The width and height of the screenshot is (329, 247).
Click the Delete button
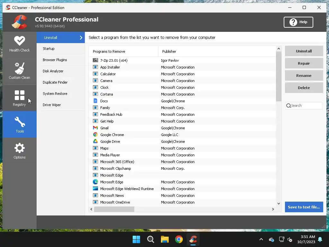click(x=304, y=87)
